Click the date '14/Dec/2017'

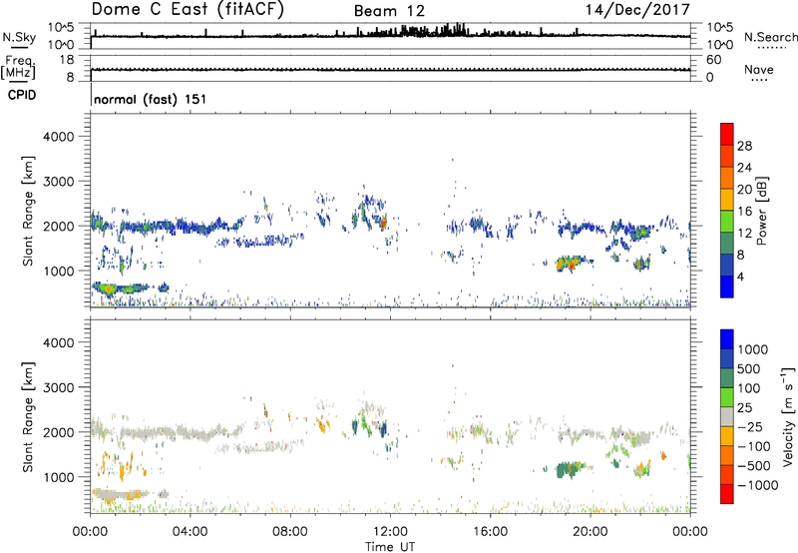point(637,10)
